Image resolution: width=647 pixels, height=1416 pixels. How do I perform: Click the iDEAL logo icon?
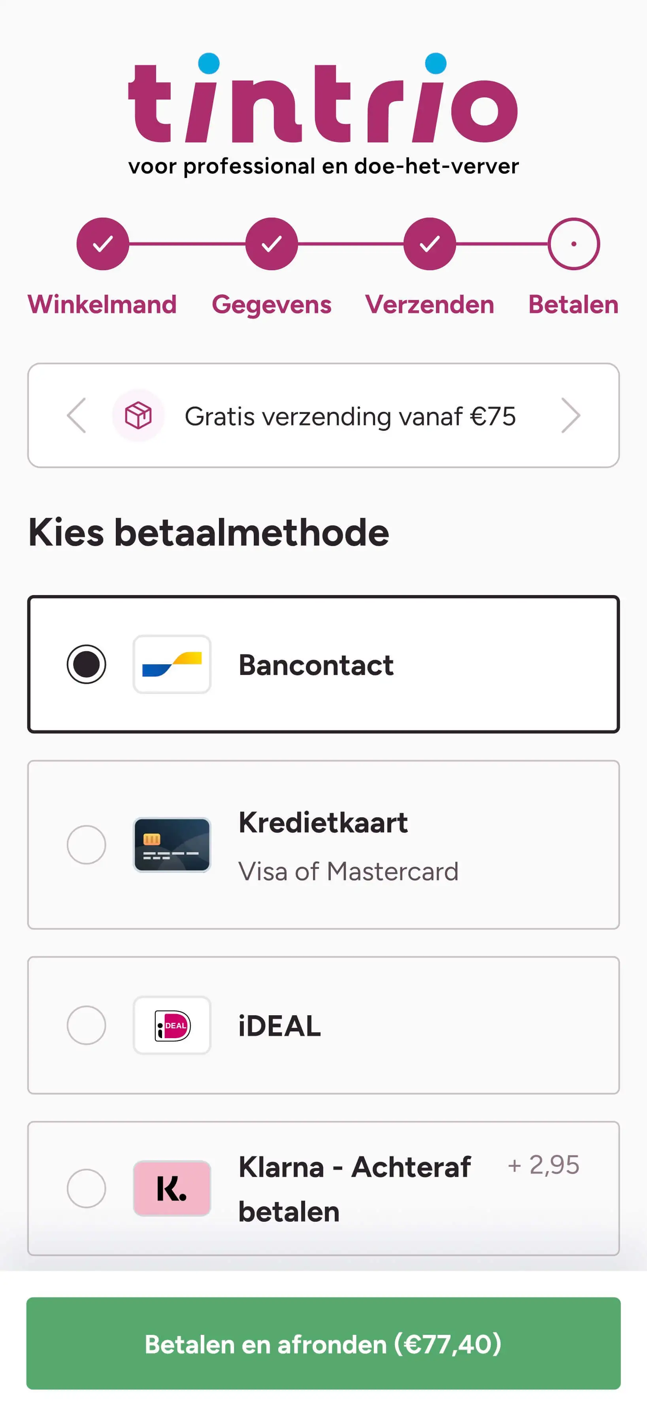pyautogui.click(x=172, y=1025)
